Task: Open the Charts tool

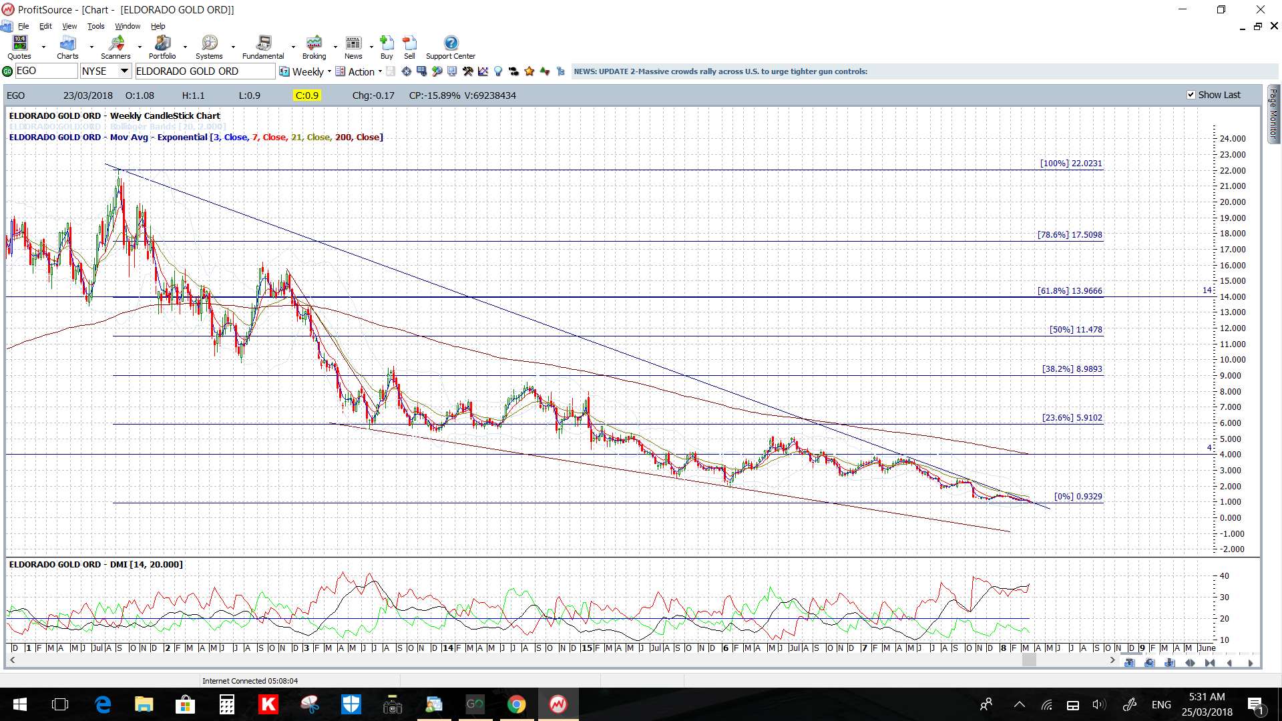Action: click(67, 47)
